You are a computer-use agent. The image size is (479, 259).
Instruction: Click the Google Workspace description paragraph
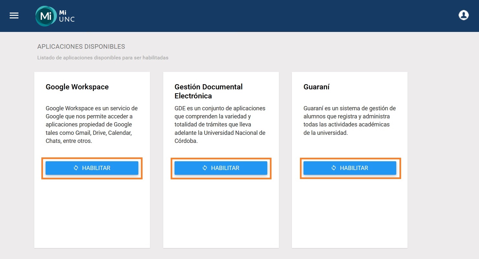click(92, 125)
